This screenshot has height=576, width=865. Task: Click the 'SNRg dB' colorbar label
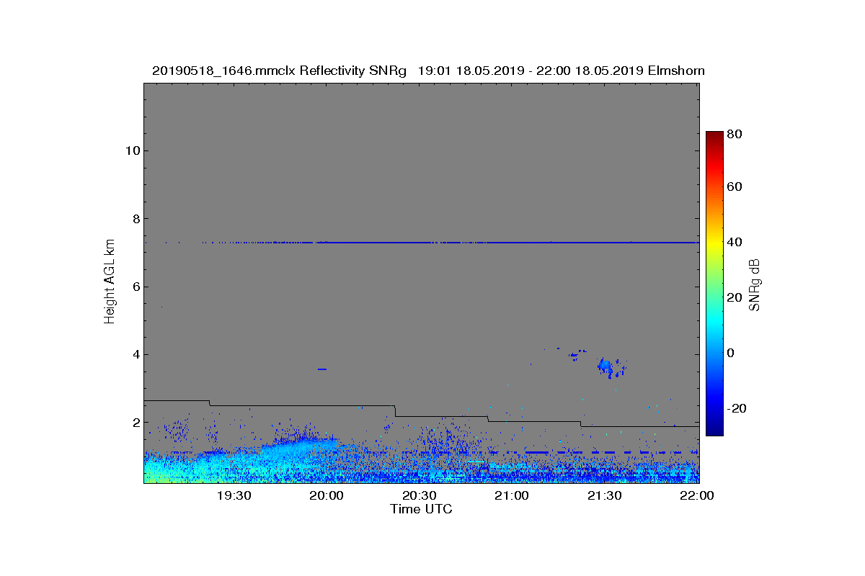(755, 284)
